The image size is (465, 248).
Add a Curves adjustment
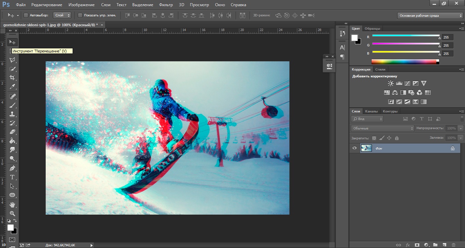tap(407, 83)
